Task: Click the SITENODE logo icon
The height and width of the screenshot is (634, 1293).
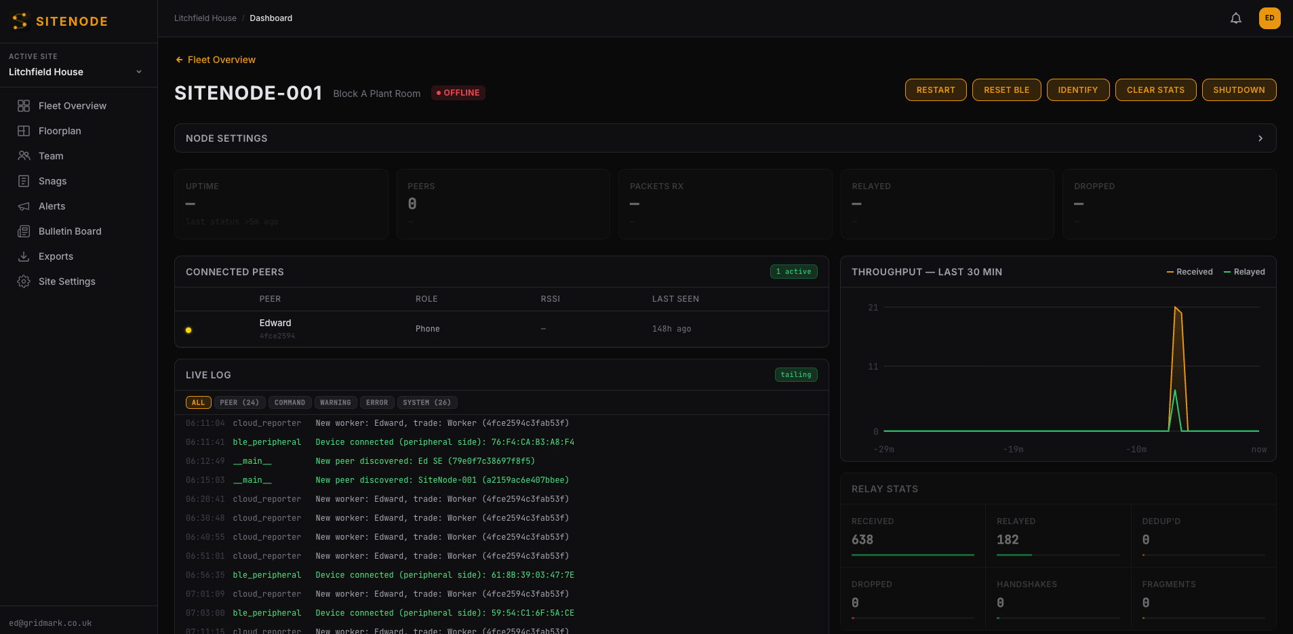Action: (x=18, y=20)
